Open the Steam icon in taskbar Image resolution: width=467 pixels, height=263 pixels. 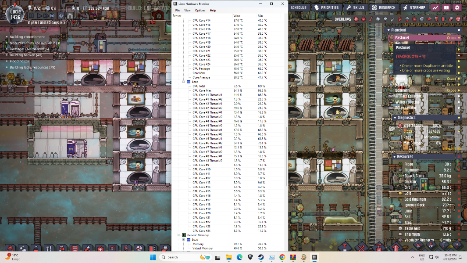point(261,257)
